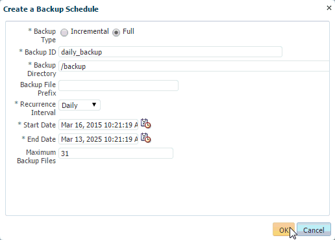Screen dimensions: 335x240
Task: Select the Full backup type radio button
Action: pyautogui.click(x=116, y=33)
